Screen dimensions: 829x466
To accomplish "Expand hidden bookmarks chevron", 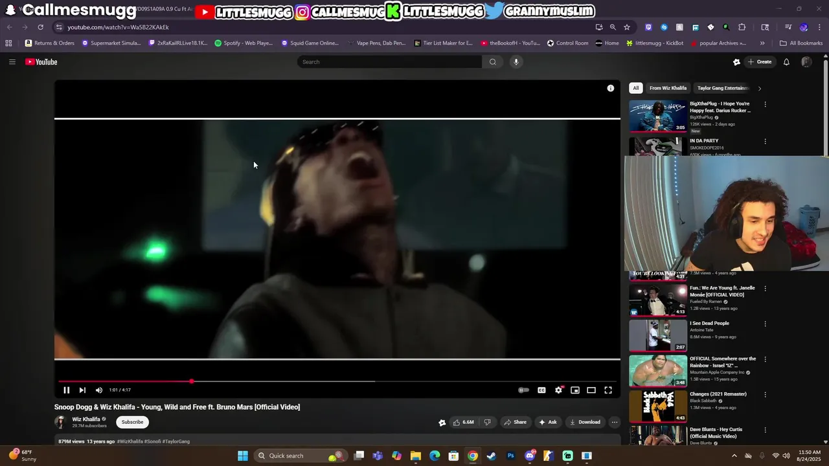I will click(762, 43).
